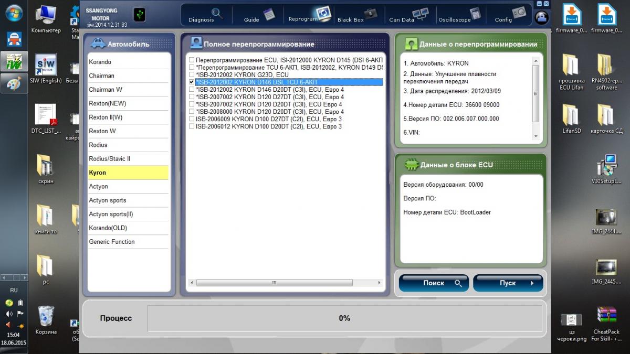Viewport: 630px width, 354px height.
Task: Uncheck the ISB-2012002 KYRON D146 DSI checkbox
Action: (x=192, y=82)
